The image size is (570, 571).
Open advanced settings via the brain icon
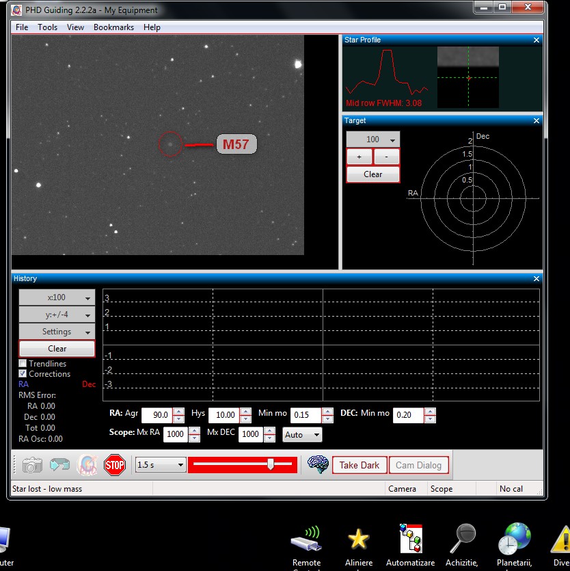pyautogui.click(x=318, y=465)
